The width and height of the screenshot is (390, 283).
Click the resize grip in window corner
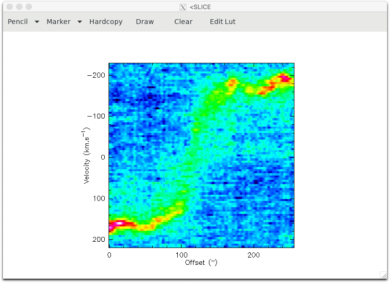point(383,275)
